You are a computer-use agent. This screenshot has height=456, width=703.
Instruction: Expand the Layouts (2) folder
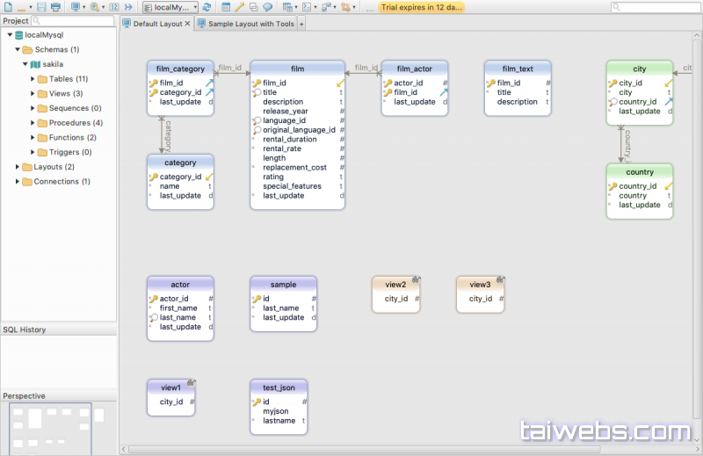coord(18,167)
